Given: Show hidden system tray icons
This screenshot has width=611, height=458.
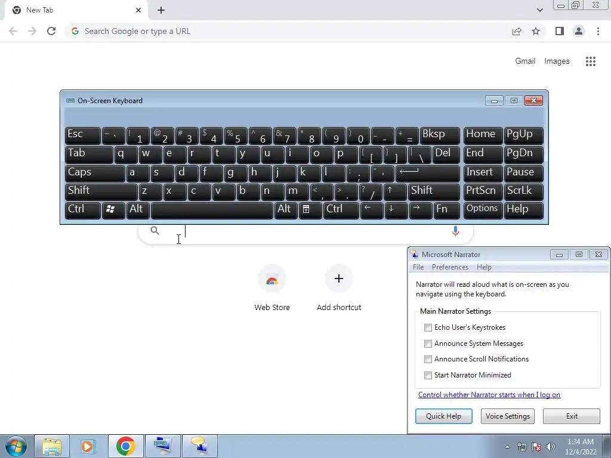Looking at the screenshot, I should point(507,447).
